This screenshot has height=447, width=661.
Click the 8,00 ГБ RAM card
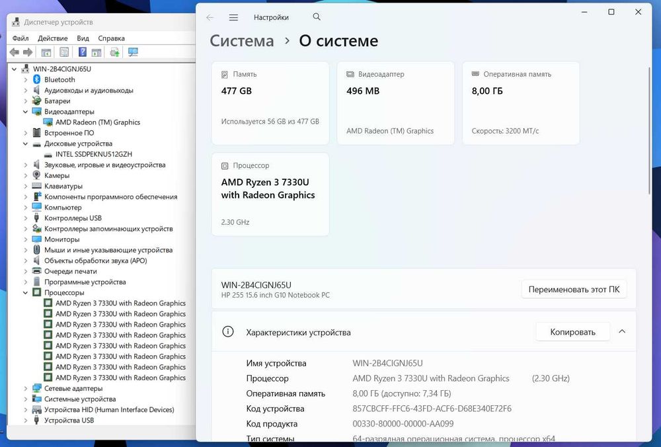point(521,103)
